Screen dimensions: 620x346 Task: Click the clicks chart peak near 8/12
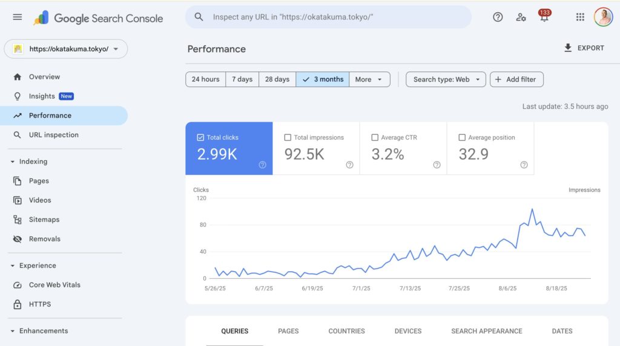pyautogui.click(x=532, y=209)
